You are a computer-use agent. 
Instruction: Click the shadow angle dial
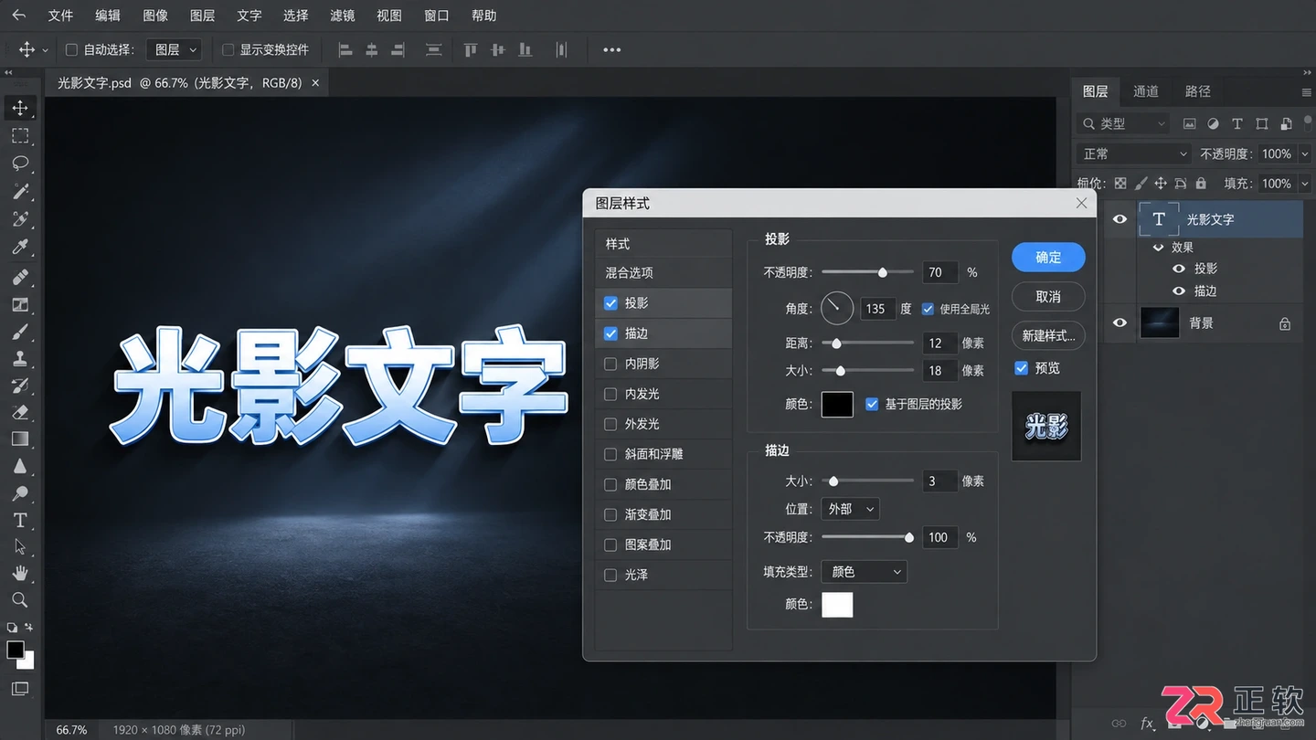[x=837, y=309]
